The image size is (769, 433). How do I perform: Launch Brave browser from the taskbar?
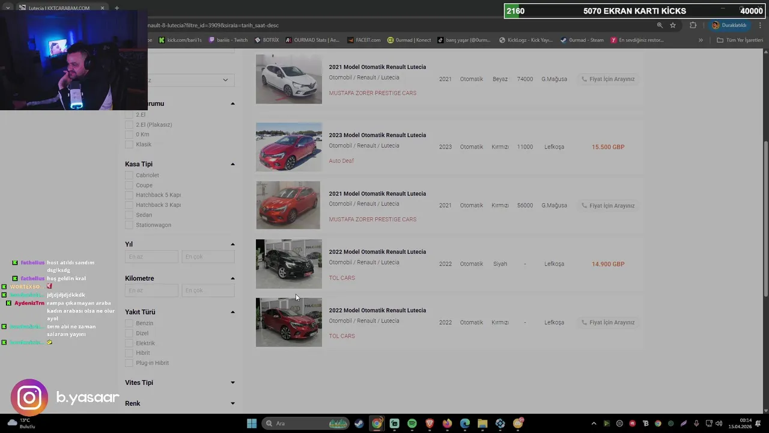(430, 423)
